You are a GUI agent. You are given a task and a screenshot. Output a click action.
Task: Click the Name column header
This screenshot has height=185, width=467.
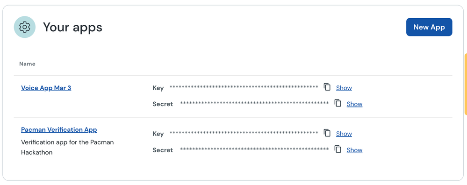coord(28,64)
